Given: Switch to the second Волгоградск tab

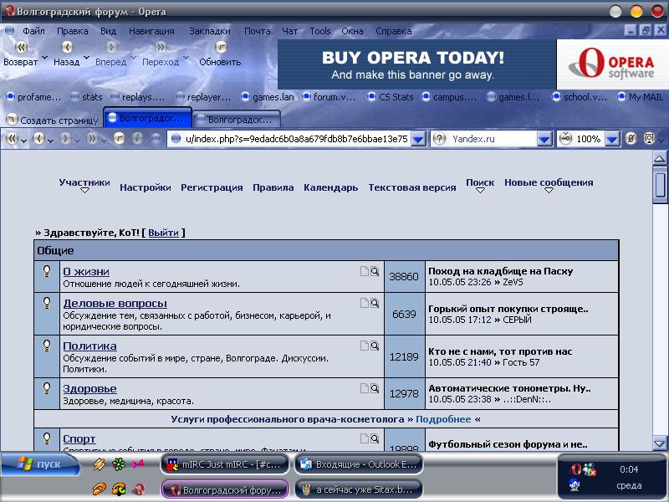Looking at the screenshot, I should [x=238, y=120].
